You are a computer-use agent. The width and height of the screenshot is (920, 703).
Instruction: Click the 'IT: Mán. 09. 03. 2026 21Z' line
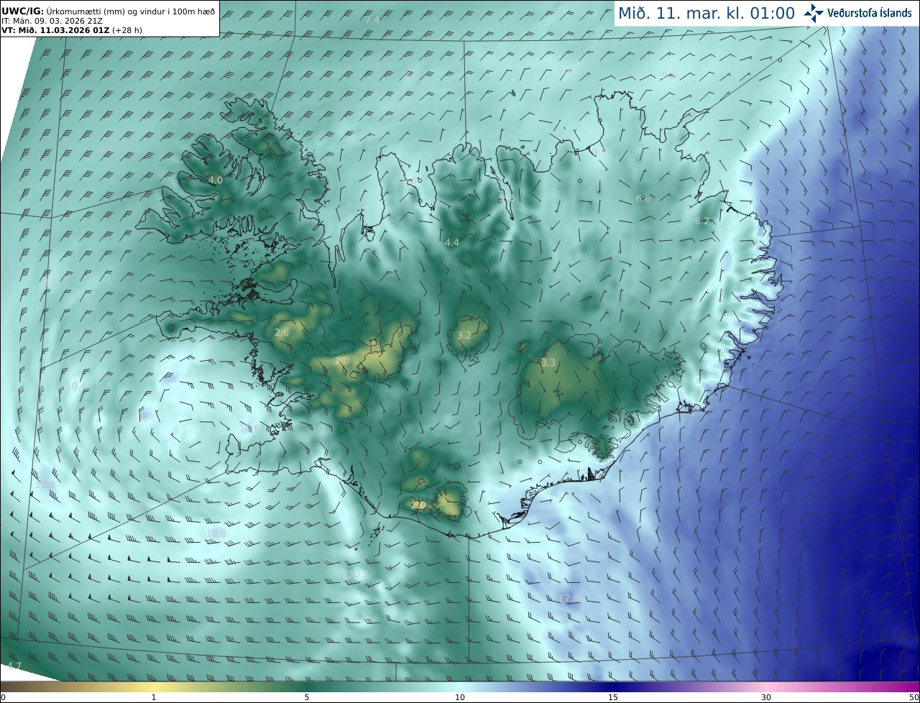[x=51, y=21]
